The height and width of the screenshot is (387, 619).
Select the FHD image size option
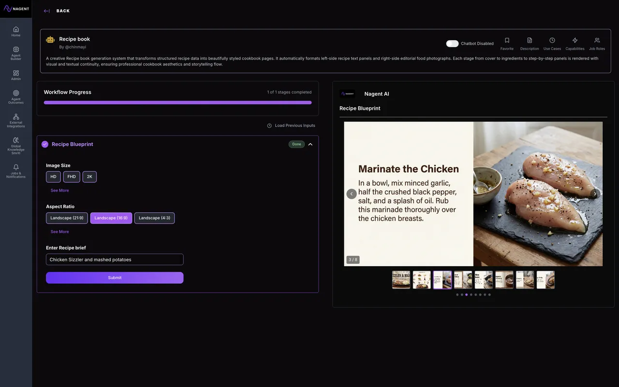72,177
